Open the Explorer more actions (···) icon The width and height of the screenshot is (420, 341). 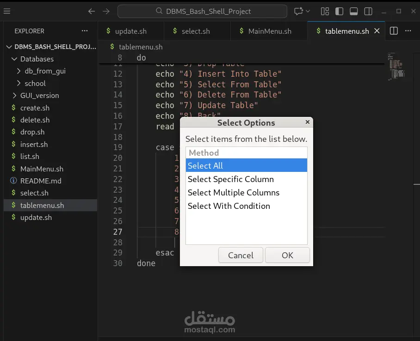pos(84,31)
